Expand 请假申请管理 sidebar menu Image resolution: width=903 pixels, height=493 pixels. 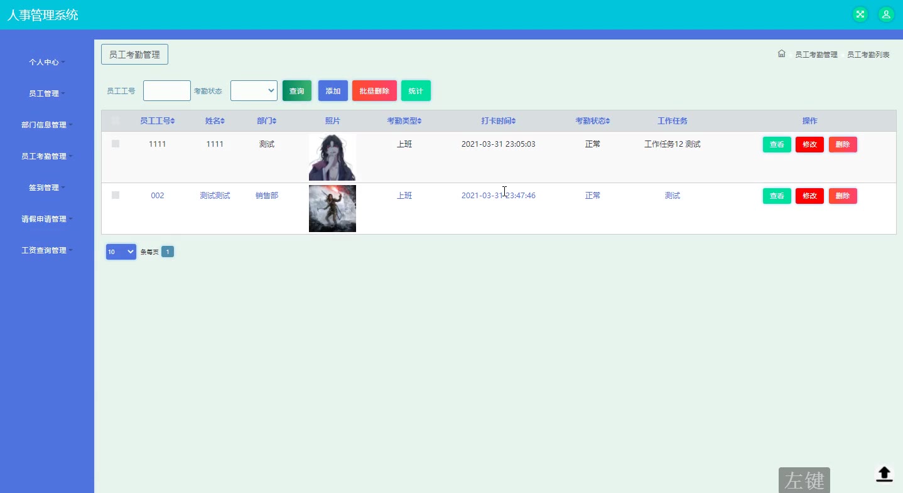point(47,219)
